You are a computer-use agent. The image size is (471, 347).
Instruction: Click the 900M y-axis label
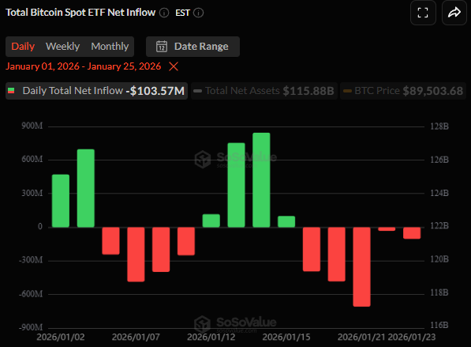[32, 126]
